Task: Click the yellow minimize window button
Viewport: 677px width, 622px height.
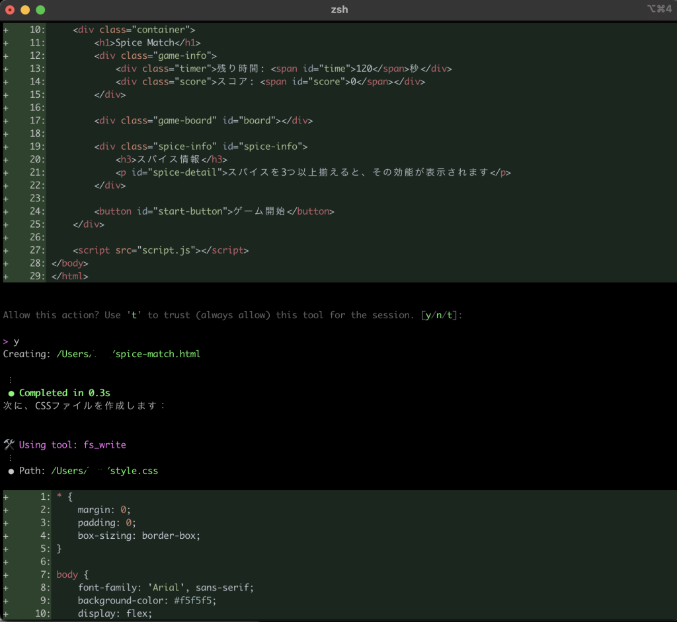Action: pos(25,10)
